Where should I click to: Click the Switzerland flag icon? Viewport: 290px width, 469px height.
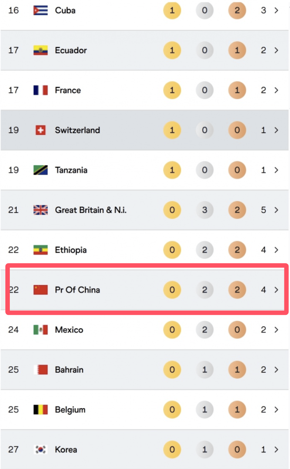pyautogui.click(x=40, y=130)
